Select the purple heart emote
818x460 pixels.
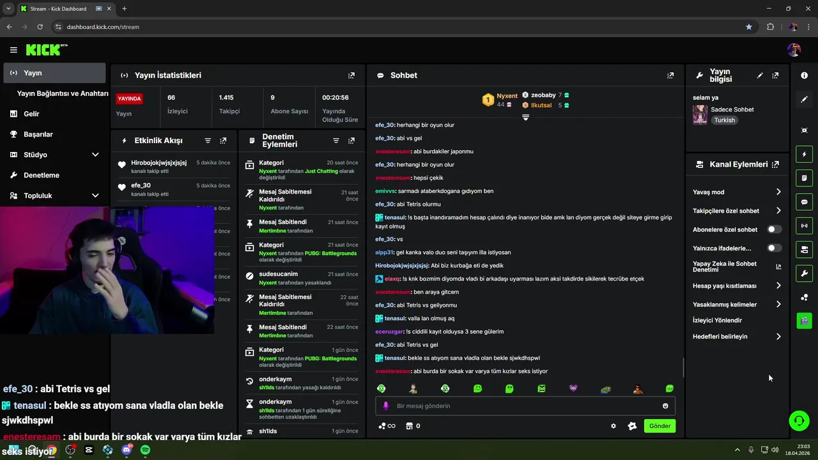[x=573, y=388]
